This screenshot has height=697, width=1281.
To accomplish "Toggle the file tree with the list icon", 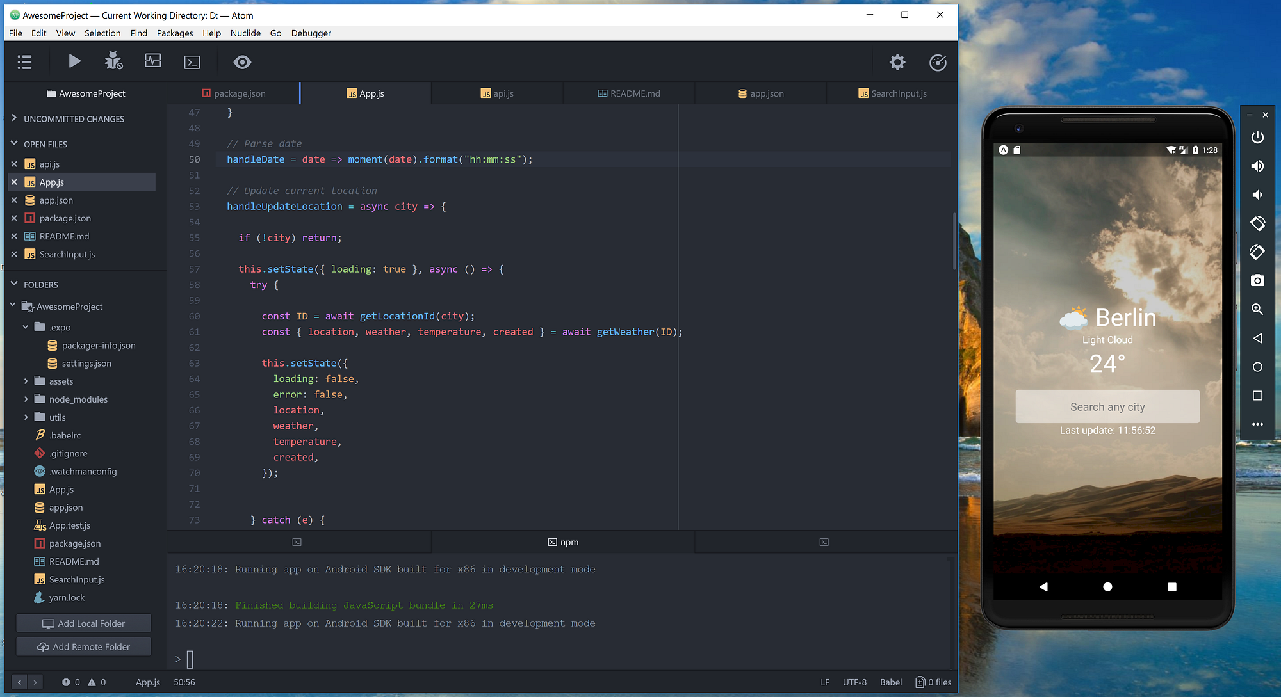I will (24, 61).
